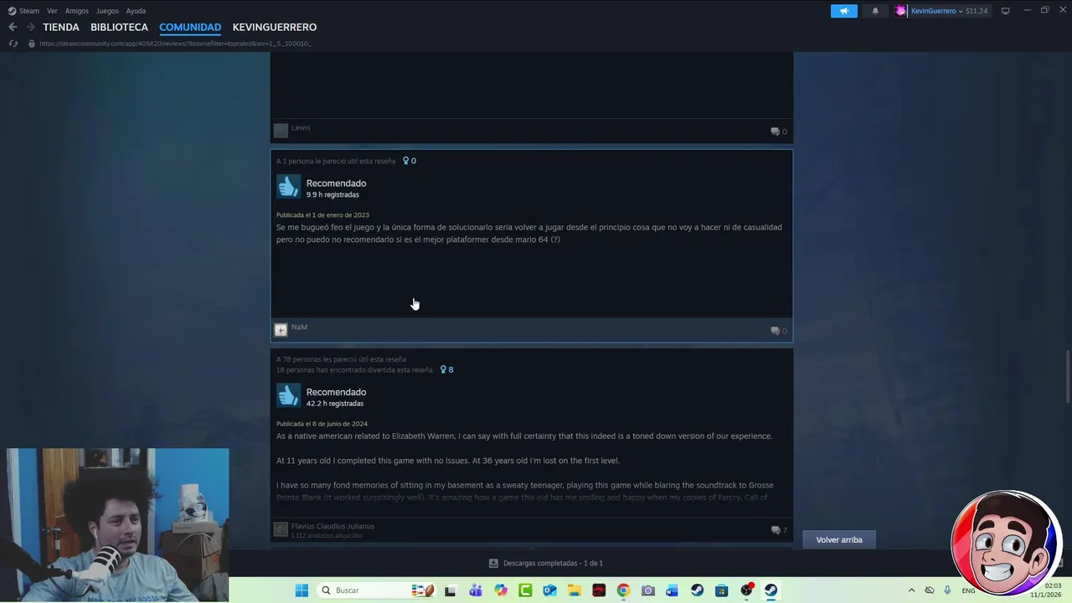Open the KEVINGUERRERO profile tab
The width and height of the screenshot is (1072, 603).
click(x=275, y=28)
